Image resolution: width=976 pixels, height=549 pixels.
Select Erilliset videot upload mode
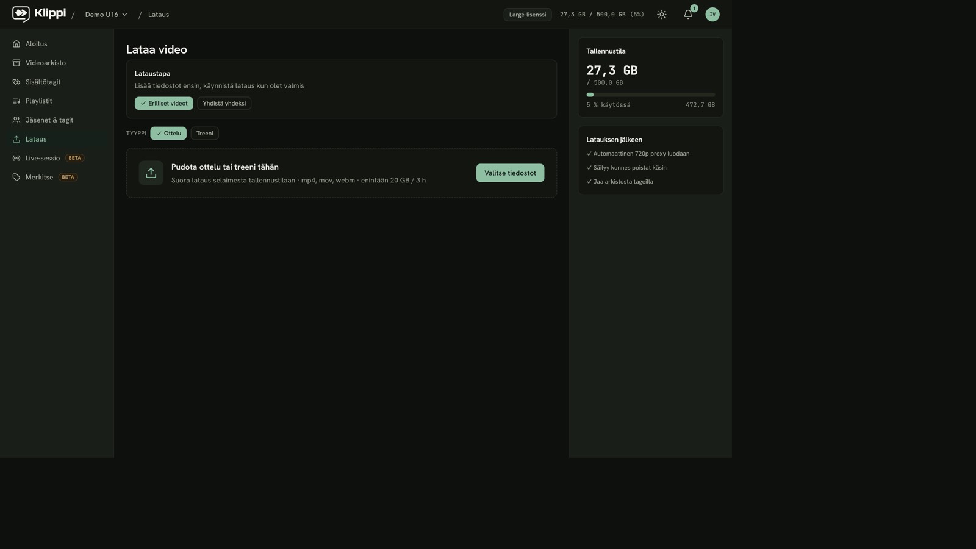[164, 103]
